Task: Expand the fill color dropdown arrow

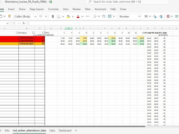Action: click(x=73, y=16)
